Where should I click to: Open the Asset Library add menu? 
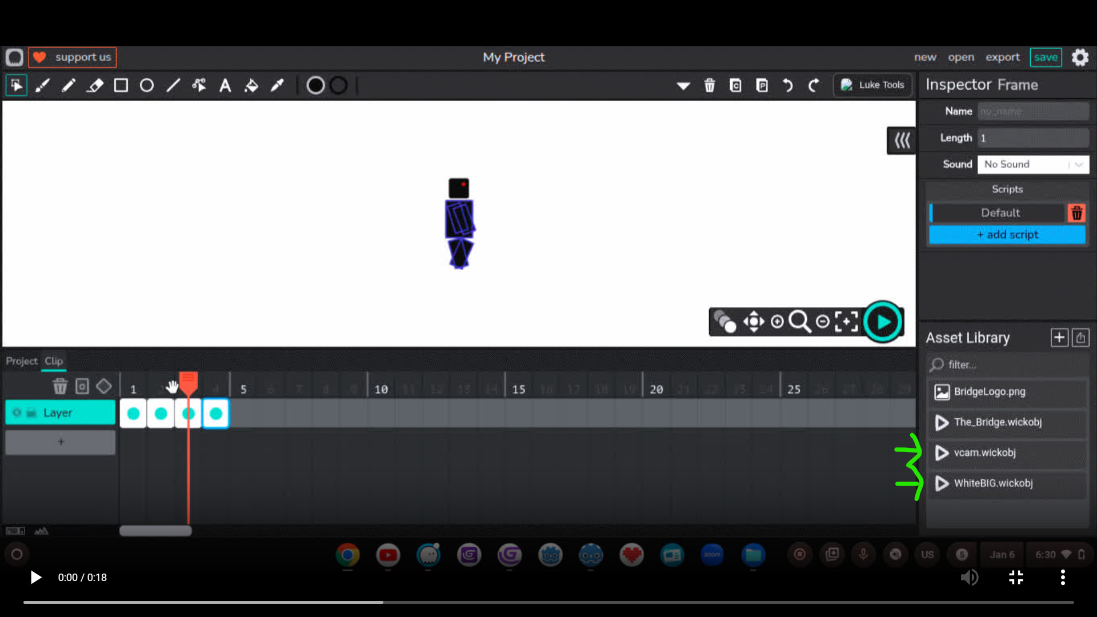tap(1059, 338)
